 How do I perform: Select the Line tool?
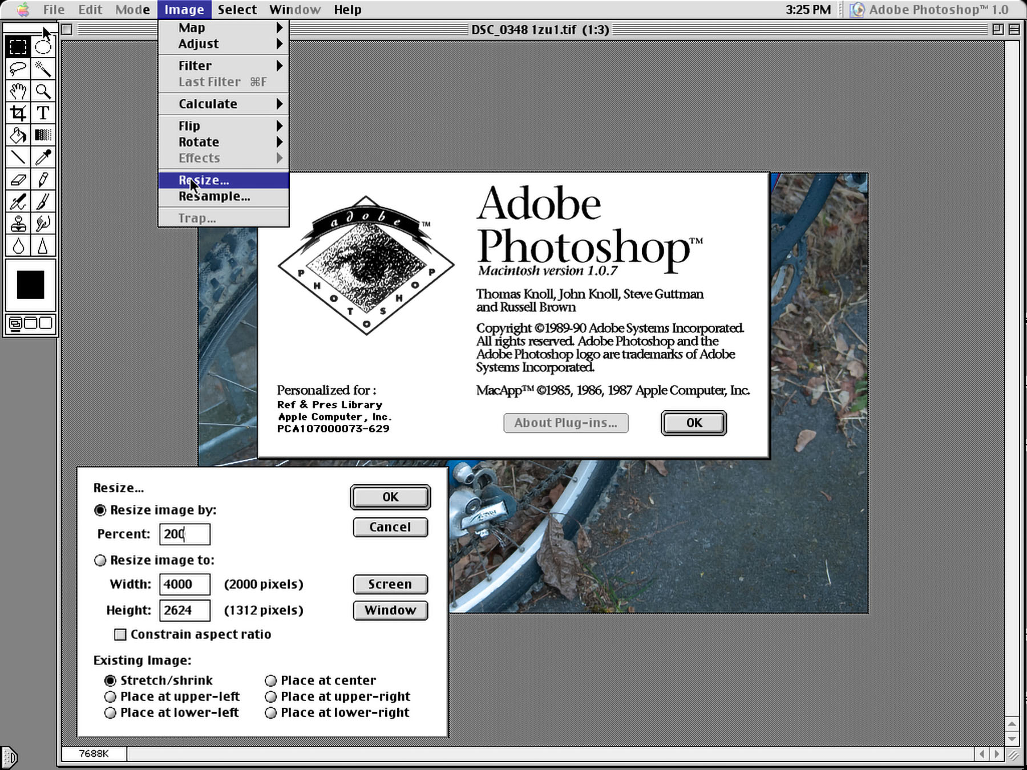point(18,157)
